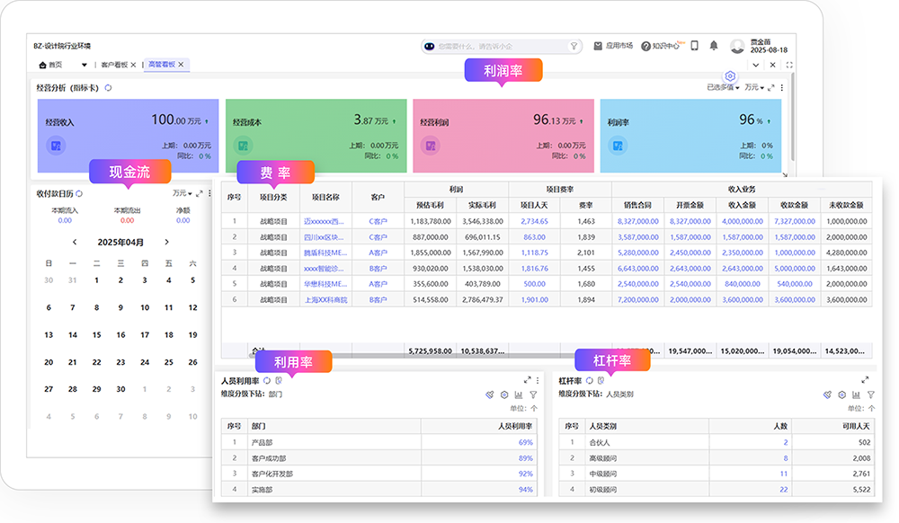Open the 已选多值 dropdown
The image size is (899, 523).
(x=724, y=88)
